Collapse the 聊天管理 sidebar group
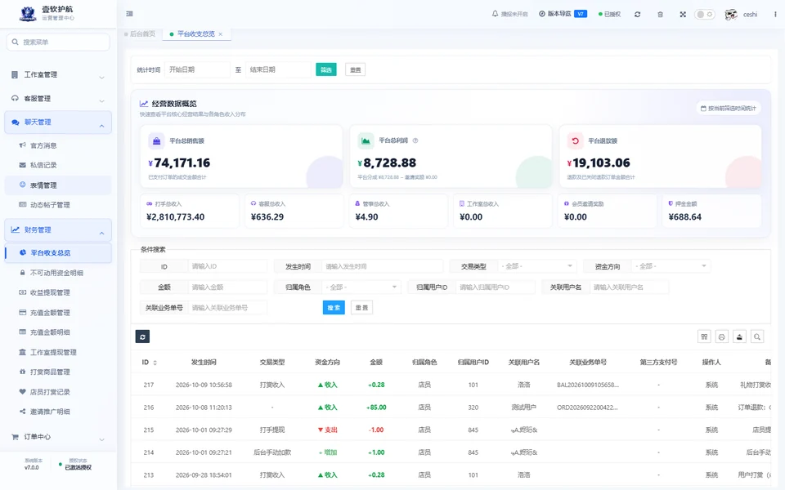The image size is (785, 490). [x=58, y=122]
